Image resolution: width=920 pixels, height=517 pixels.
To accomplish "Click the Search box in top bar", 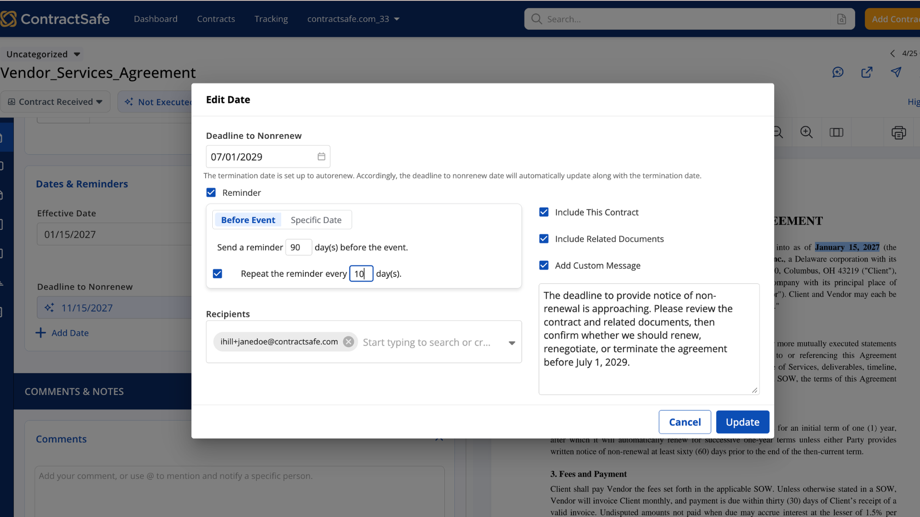I will 689,19.
